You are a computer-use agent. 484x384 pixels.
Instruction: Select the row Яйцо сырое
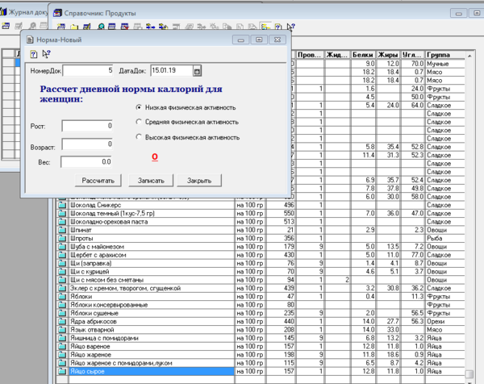[261, 371]
